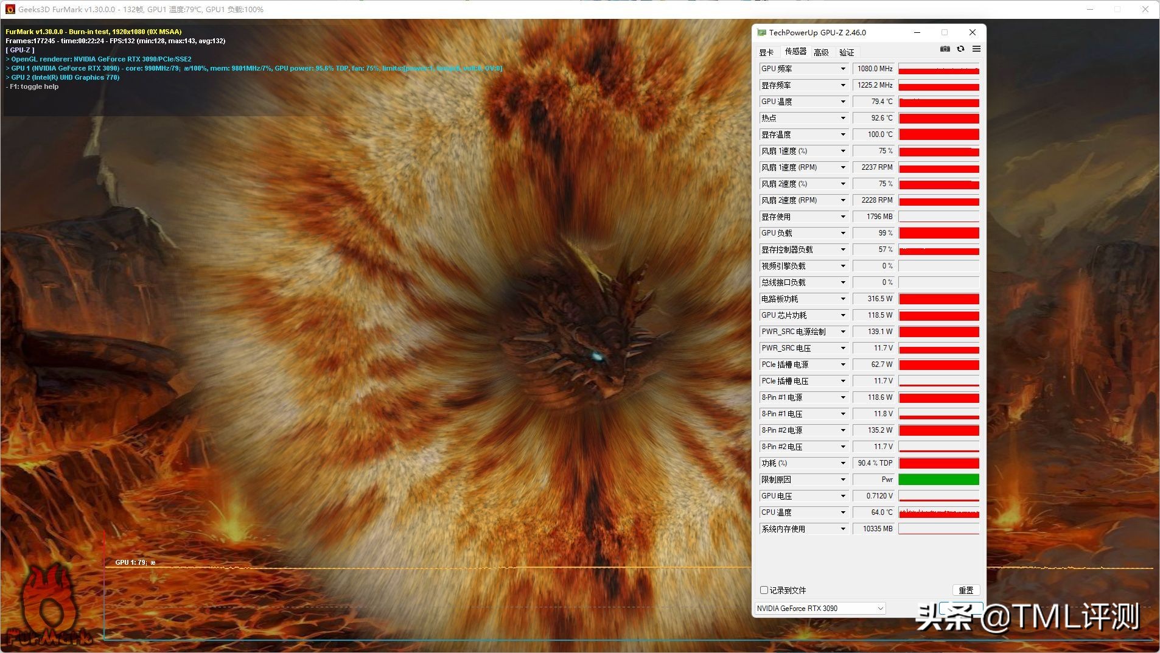Expand the 系统内存使用 dropdown
1160x653 pixels.
point(843,529)
